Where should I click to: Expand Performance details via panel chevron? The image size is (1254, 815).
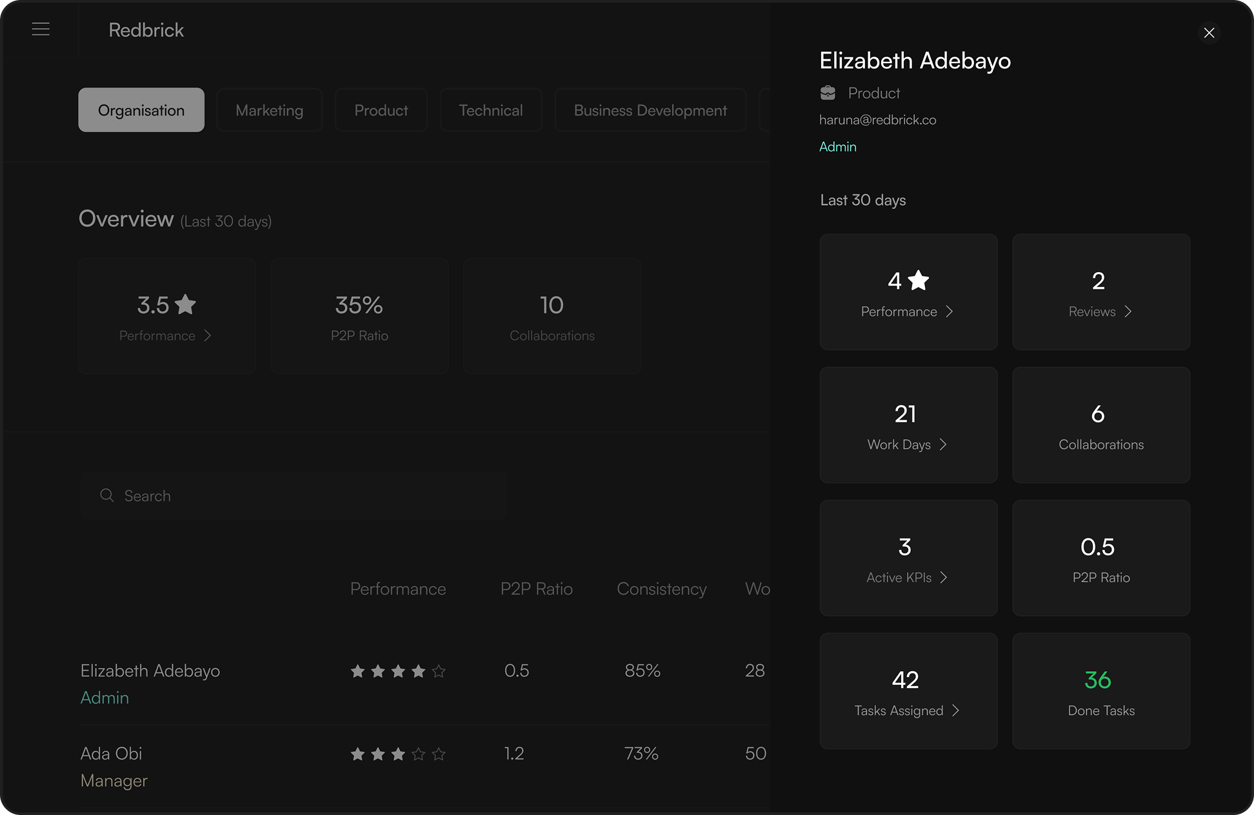(x=949, y=311)
